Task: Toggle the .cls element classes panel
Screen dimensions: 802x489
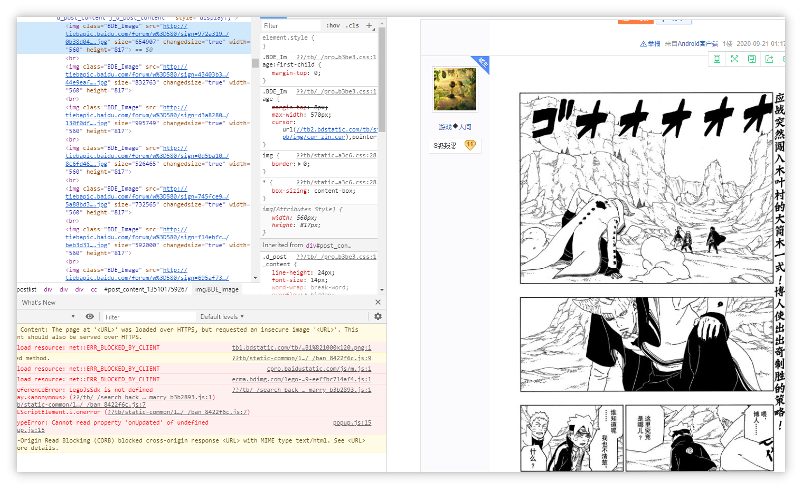Action: (353, 25)
